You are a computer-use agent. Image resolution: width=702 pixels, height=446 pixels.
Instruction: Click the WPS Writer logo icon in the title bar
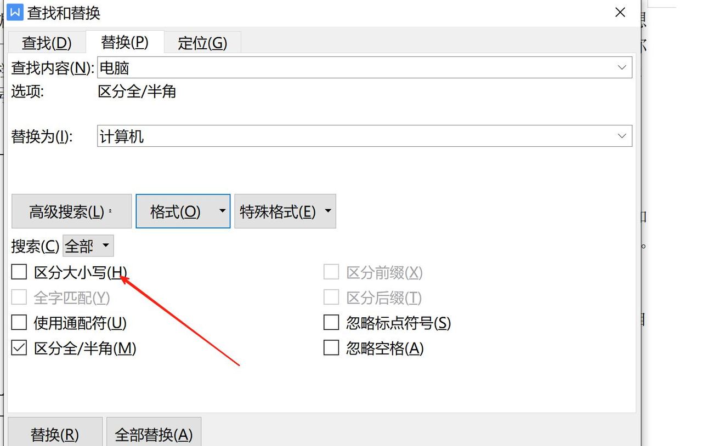point(14,12)
